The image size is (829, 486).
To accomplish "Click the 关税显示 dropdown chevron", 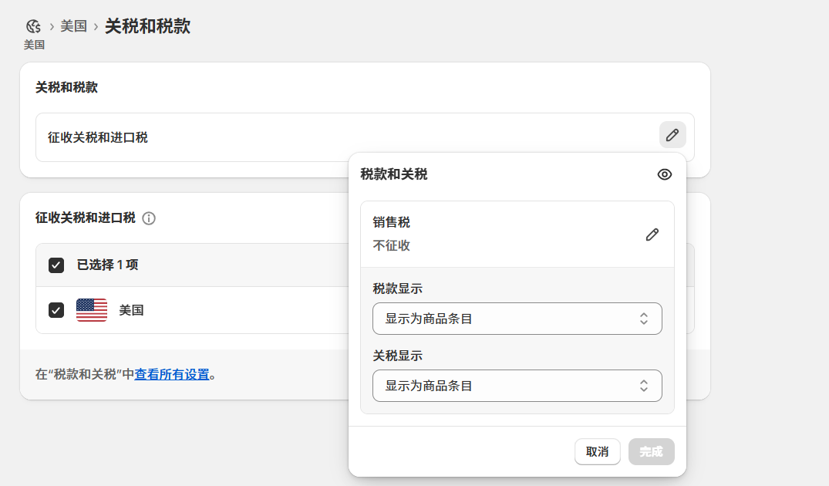I will (x=644, y=386).
